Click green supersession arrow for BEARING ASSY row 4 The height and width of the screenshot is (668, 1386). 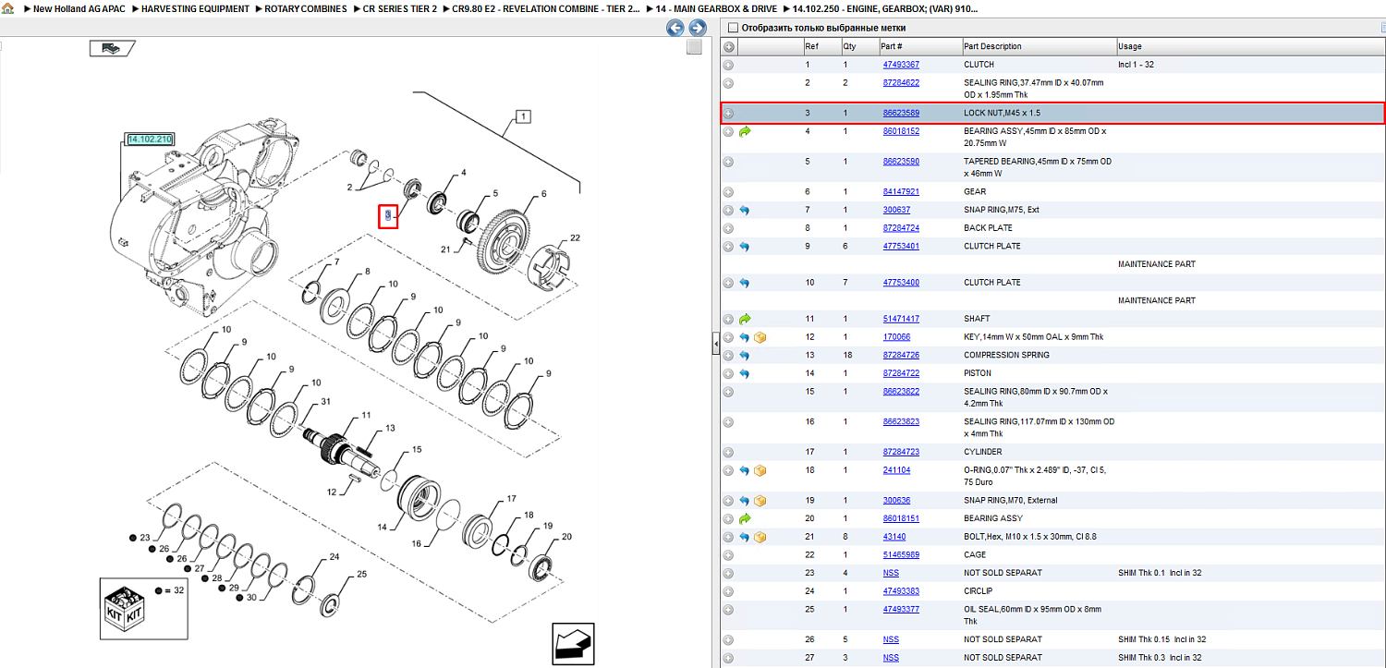[745, 132]
